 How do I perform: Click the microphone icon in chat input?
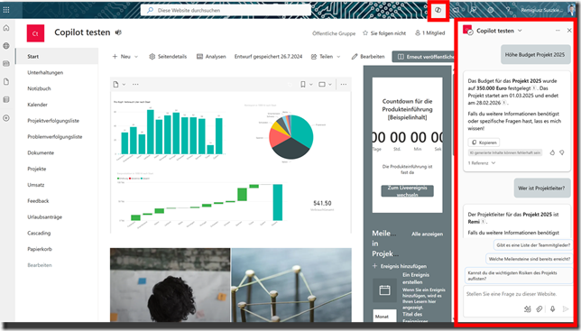(x=552, y=308)
